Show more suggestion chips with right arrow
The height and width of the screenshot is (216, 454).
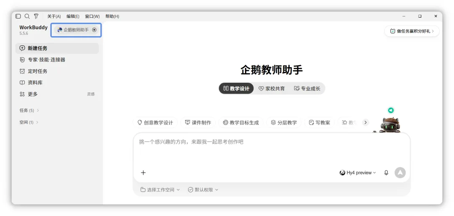[365, 122]
